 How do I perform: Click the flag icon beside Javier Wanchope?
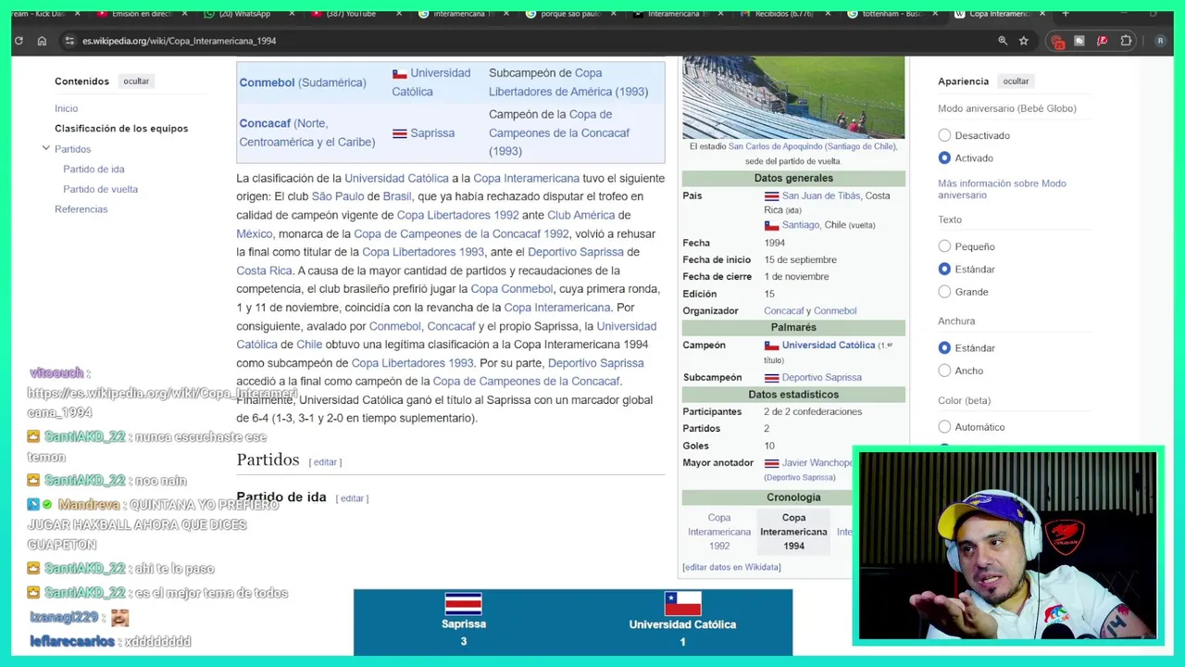[x=771, y=463]
